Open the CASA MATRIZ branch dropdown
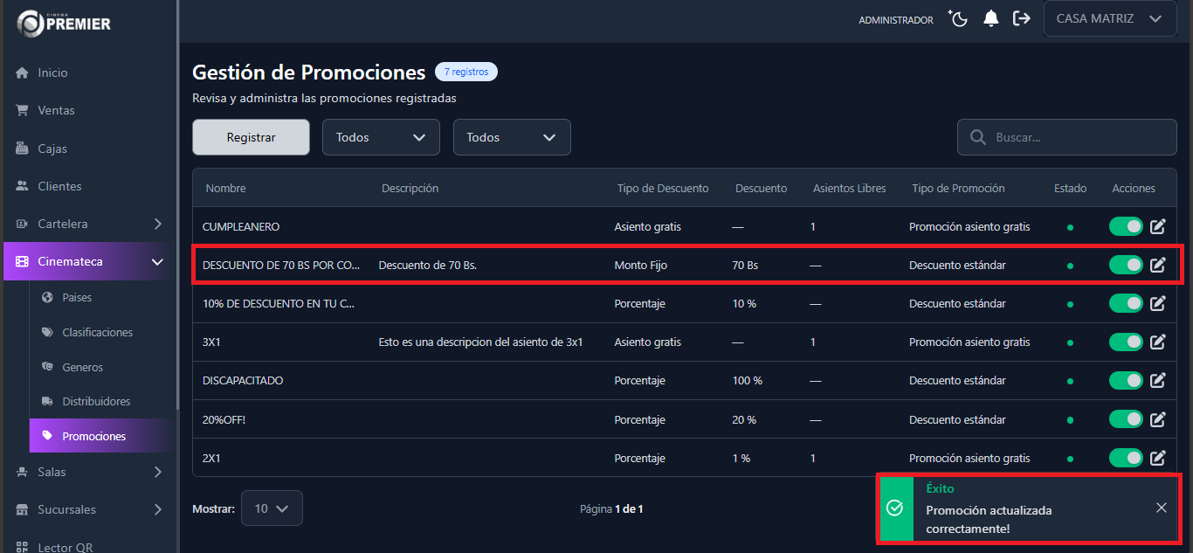Viewport: 1193px width, 553px height. [1108, 18]
